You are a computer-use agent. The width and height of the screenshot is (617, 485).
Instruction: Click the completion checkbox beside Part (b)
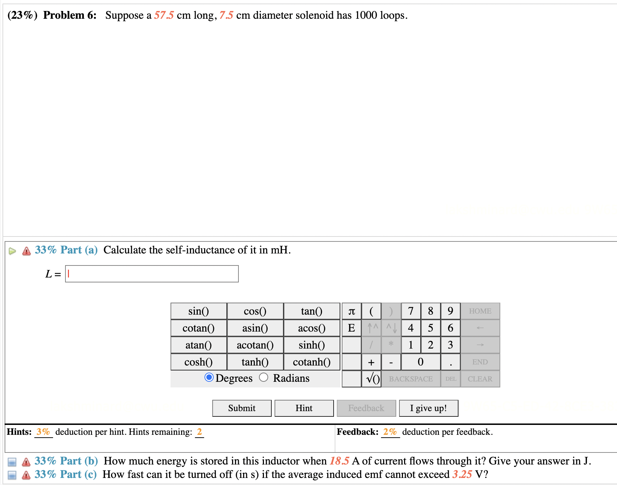(x=12, y=461)
